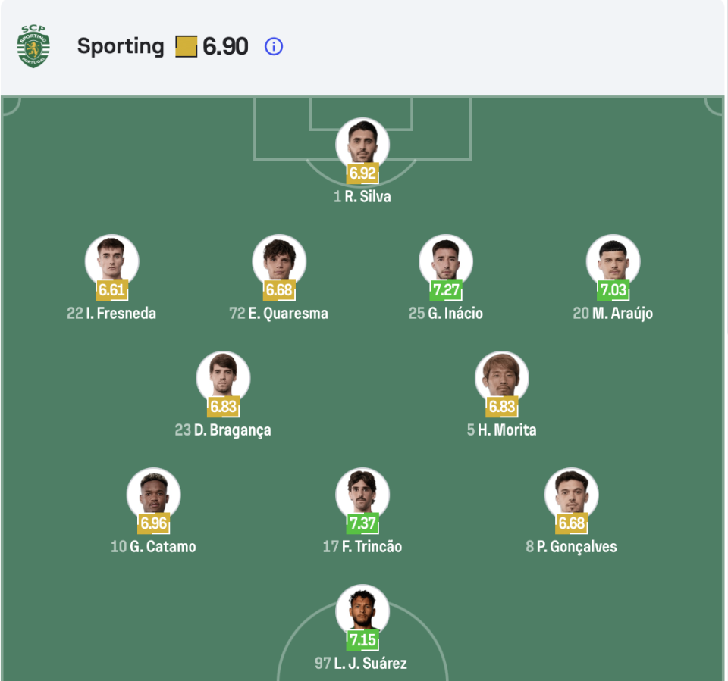Image resolution: width=728 pixels, height=681 pixels.
Task: Select M. Araújo's player avatar
Action: (x=613, y=261)
